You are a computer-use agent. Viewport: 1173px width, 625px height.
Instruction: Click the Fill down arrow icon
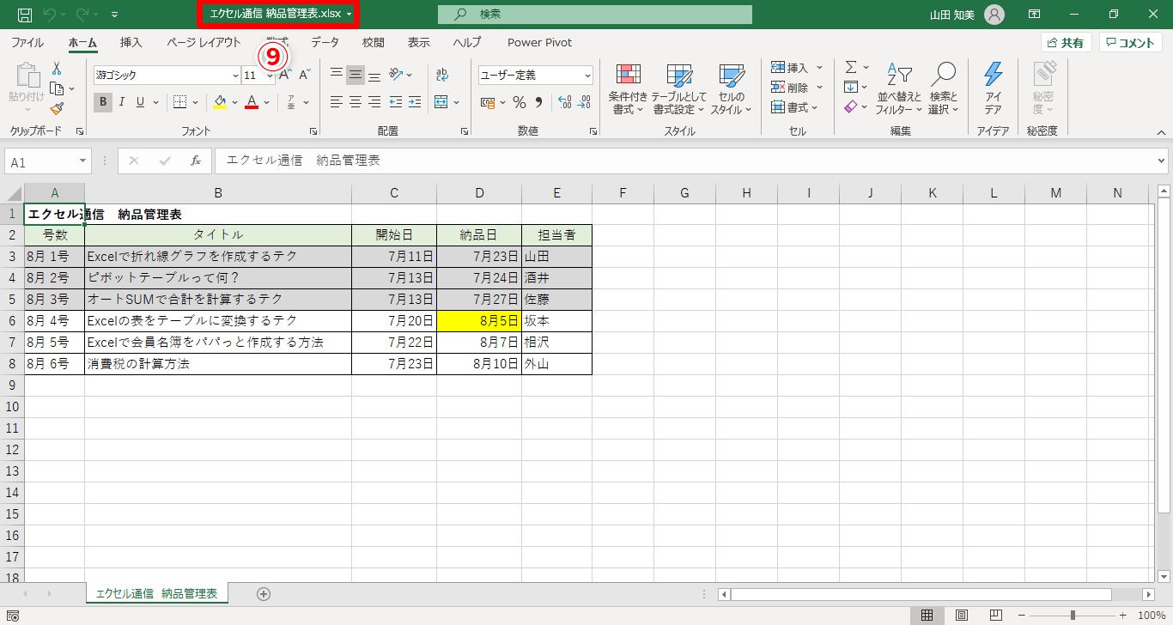pos(851,87)
